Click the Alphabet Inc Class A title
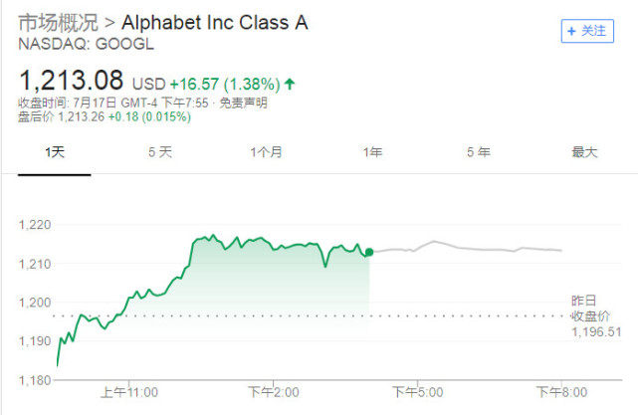The width and height of the screenshot is (638, 415). [214, 23]
